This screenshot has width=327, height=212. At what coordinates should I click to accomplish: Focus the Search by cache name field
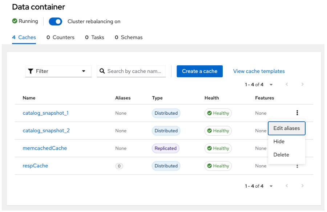[x=132, y=71]
